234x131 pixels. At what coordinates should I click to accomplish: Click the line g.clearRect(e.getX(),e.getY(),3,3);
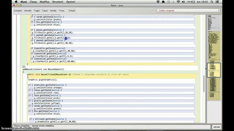53,56
